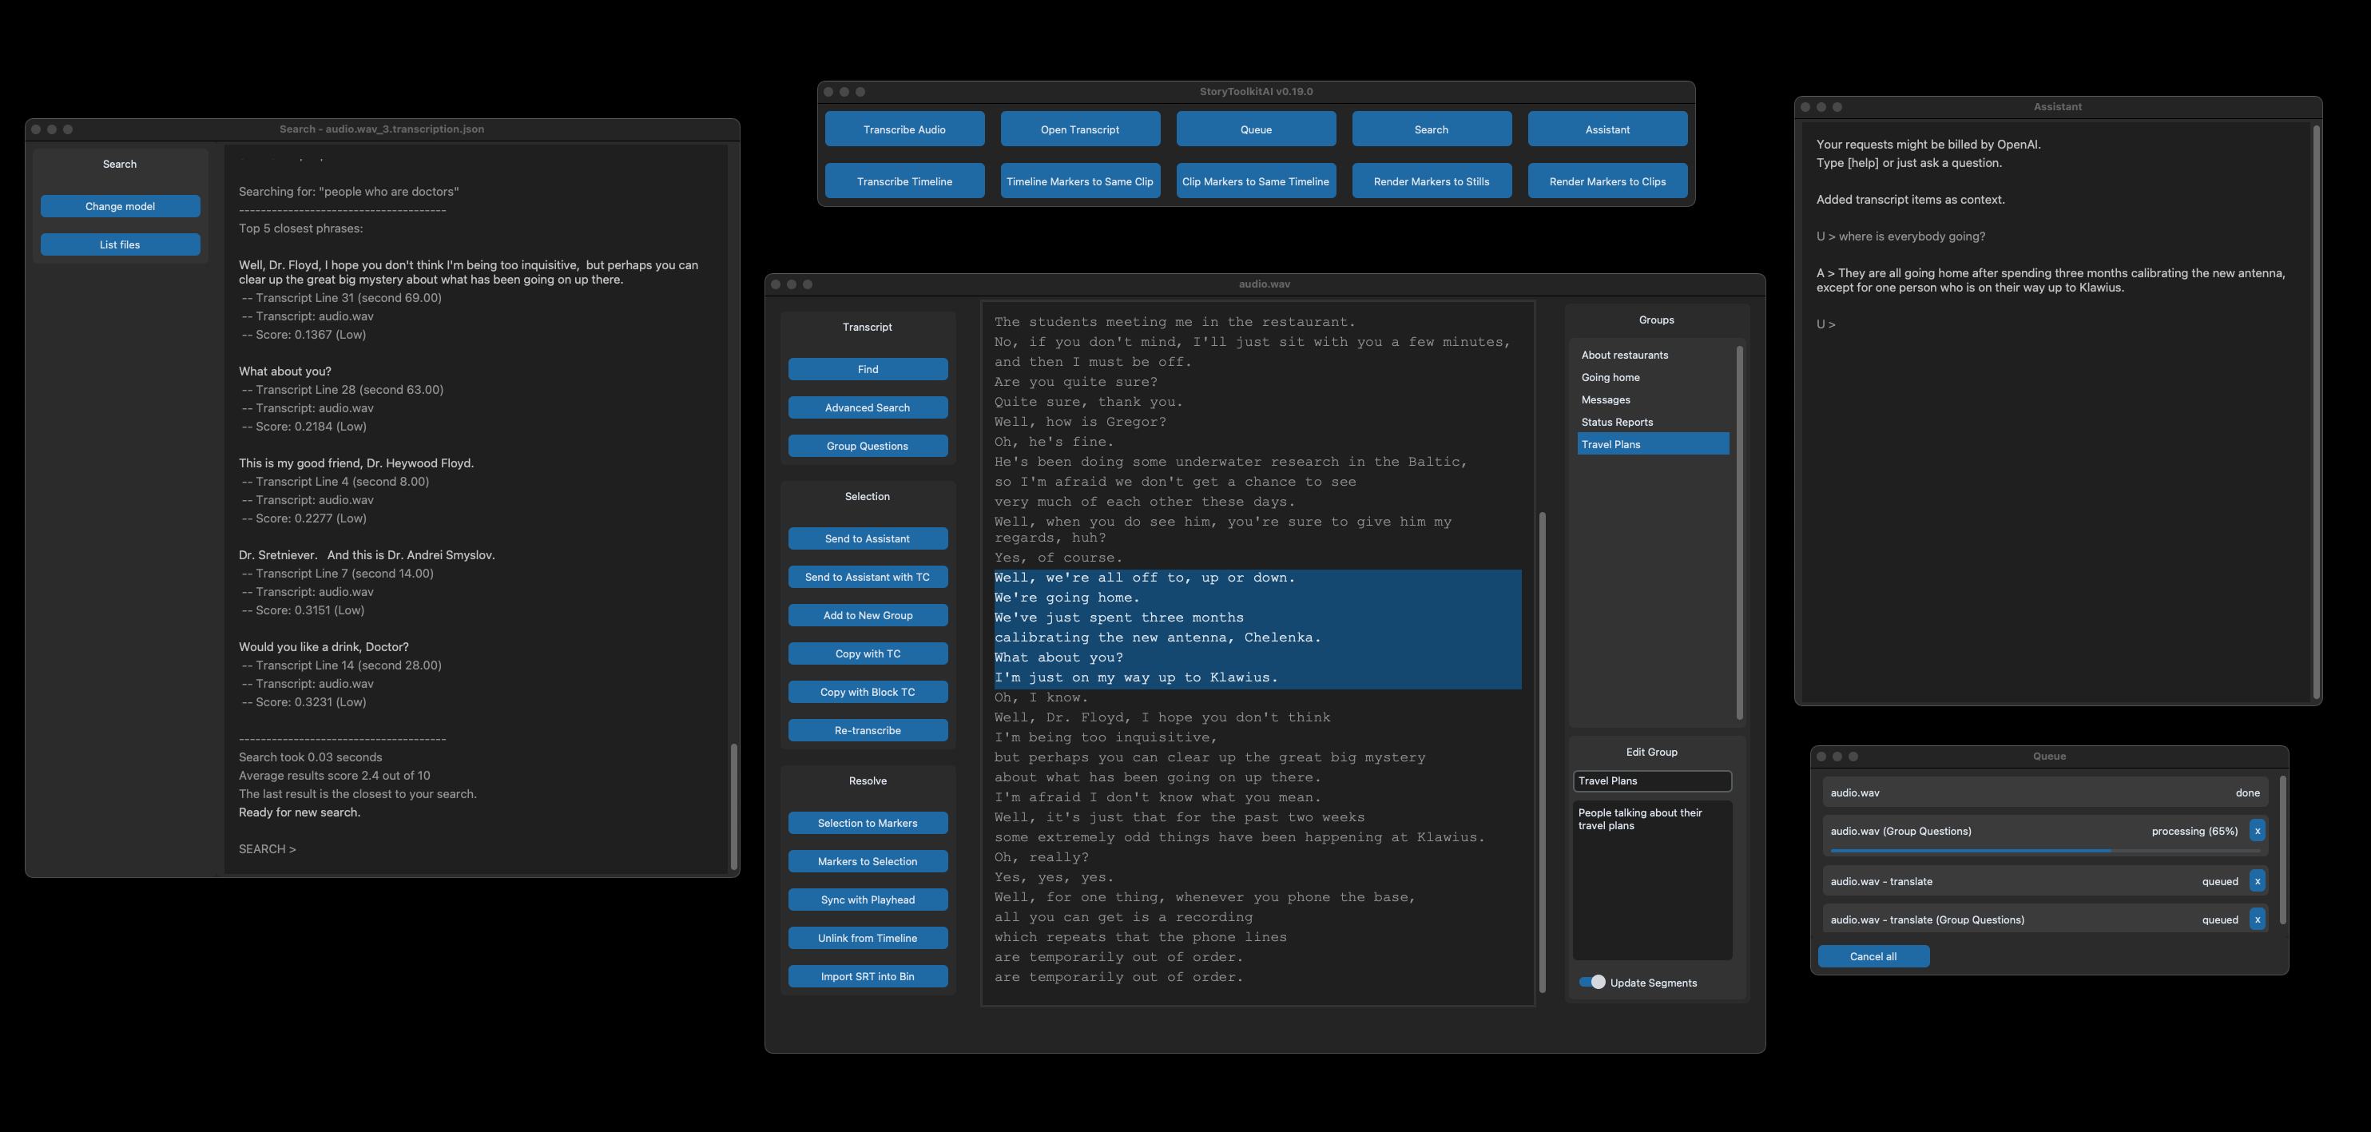Toggle Update Segments for the Travel Plans group
Viewport: 2371px width, 1132px height.
(x=1592, y=982)
